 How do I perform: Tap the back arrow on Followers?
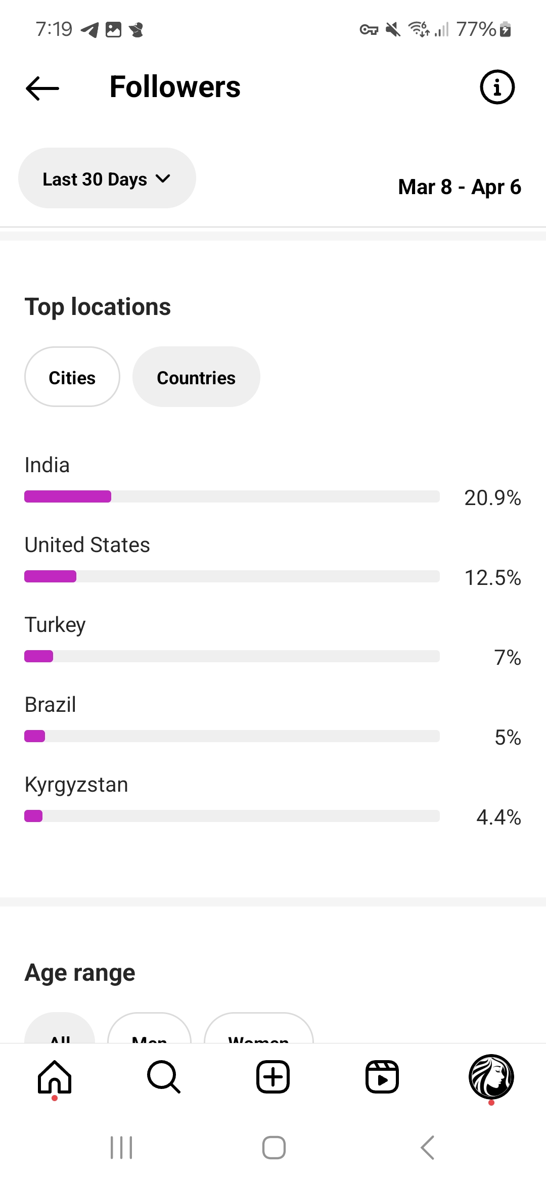(x=42, y=88)
